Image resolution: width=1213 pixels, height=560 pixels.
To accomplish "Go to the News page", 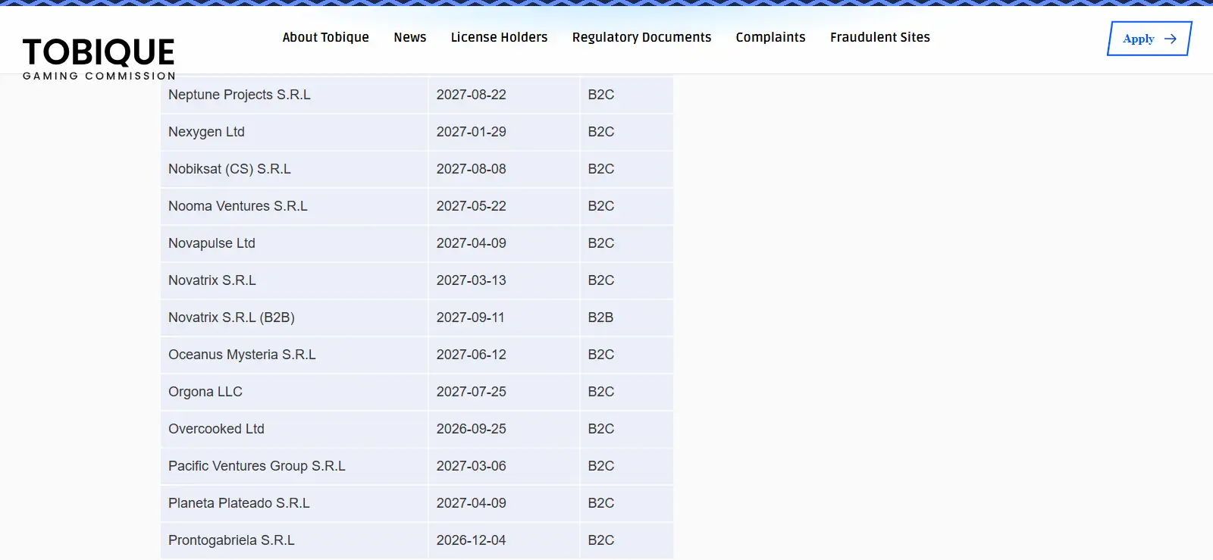I will click(x=410, y=37).
